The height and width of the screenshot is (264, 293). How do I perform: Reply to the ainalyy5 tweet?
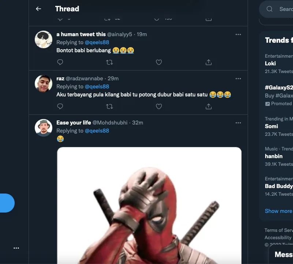click(x=60, y=62)
